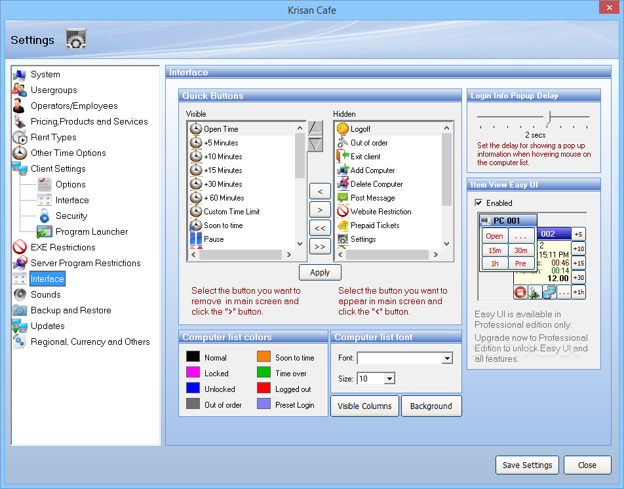Click the Exit client door icon
This screenshot has height=489, width=624.
(x=343, y=157)
